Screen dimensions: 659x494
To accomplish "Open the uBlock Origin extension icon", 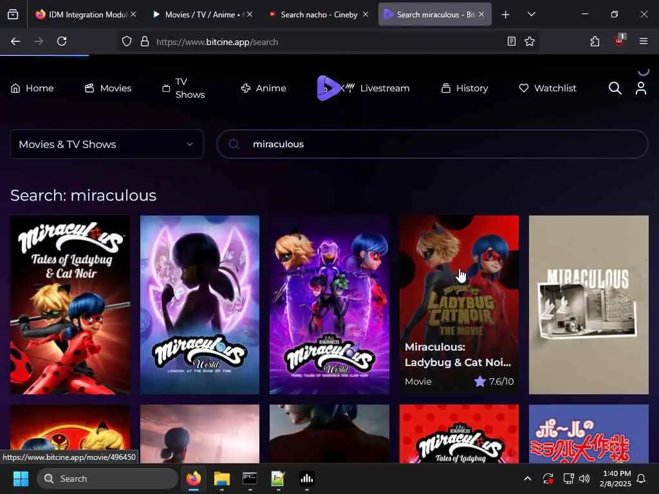I will point(620,41).
